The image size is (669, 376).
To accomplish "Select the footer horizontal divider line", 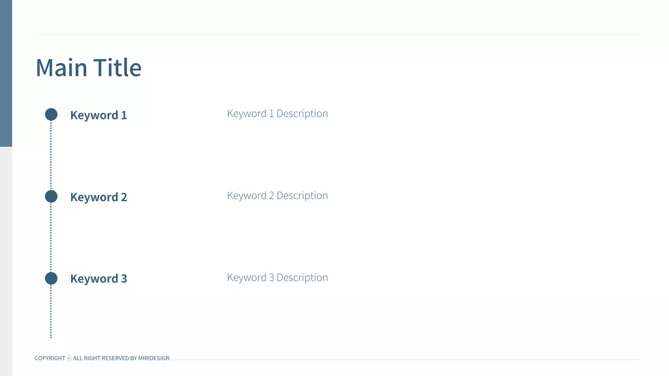I will [x=402, y=360].
